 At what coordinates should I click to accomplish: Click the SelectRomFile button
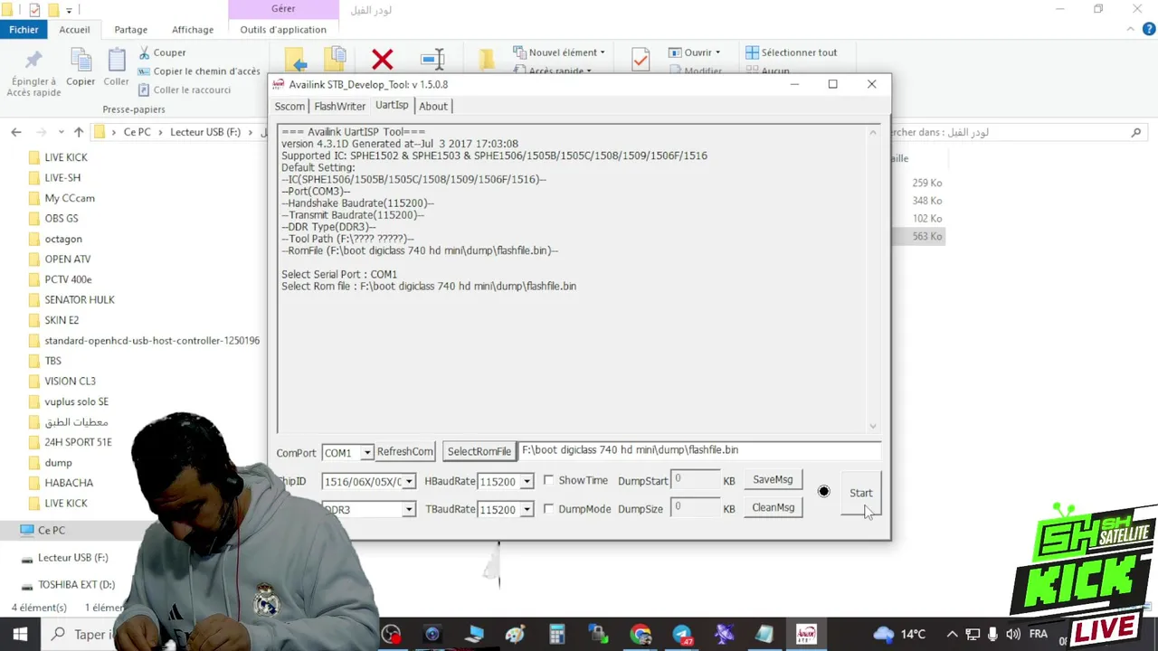click(x=479, y=451)
